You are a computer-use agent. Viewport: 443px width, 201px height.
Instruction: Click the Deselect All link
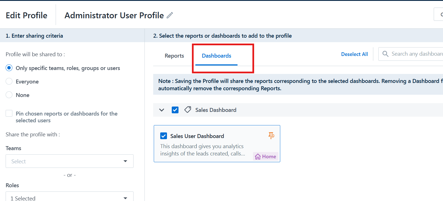(x=354, y=54)
